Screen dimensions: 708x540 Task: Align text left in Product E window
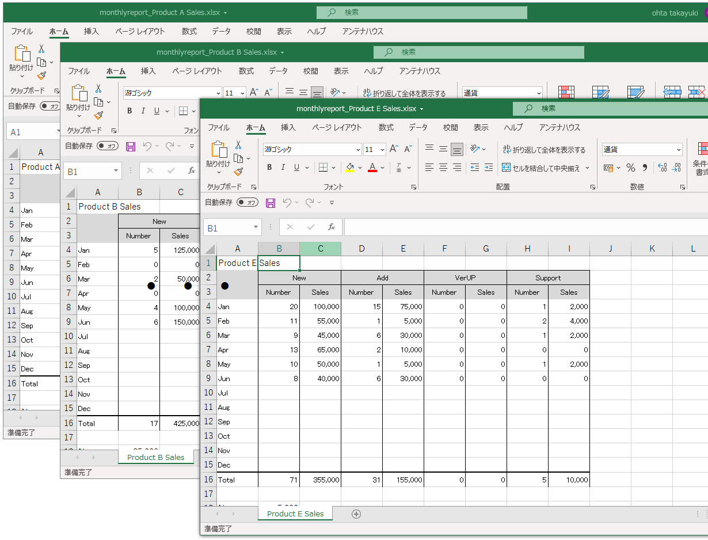click(429, 168)
